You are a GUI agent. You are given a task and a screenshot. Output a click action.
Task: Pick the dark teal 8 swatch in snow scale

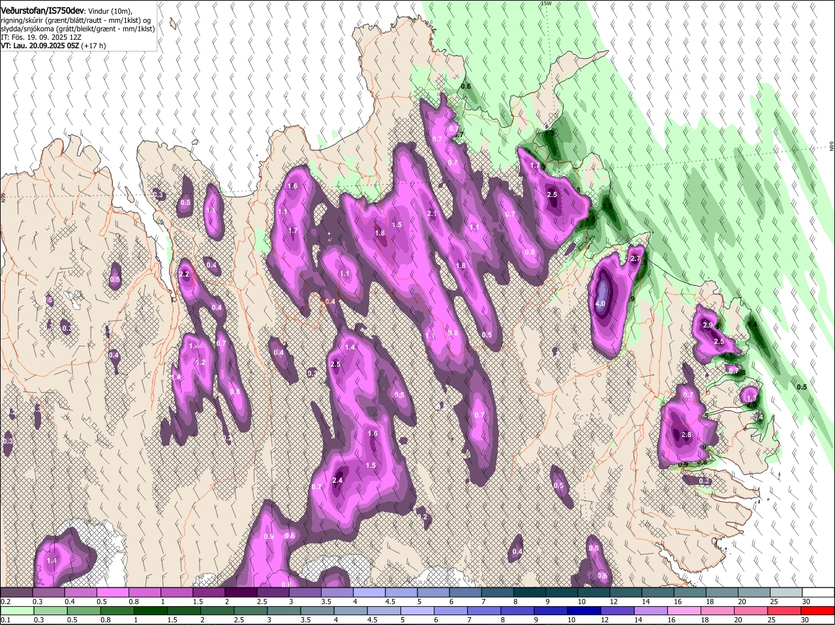(x=530, y=592)
